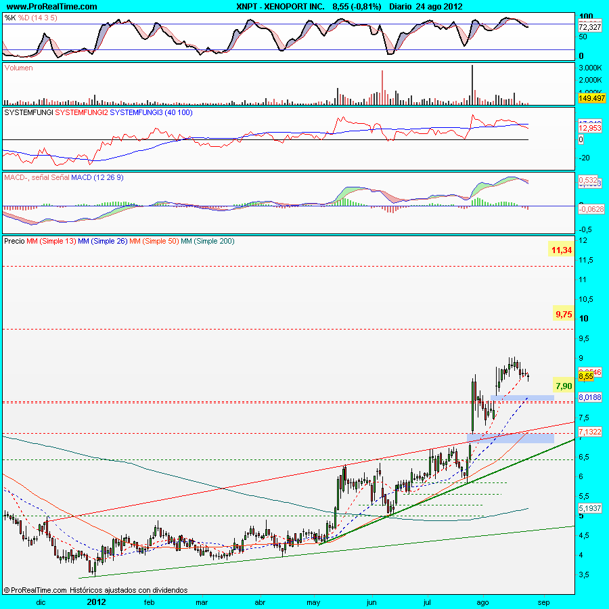Select the 12,953 SYSTEMFUNGI value

tap(589, 128)
